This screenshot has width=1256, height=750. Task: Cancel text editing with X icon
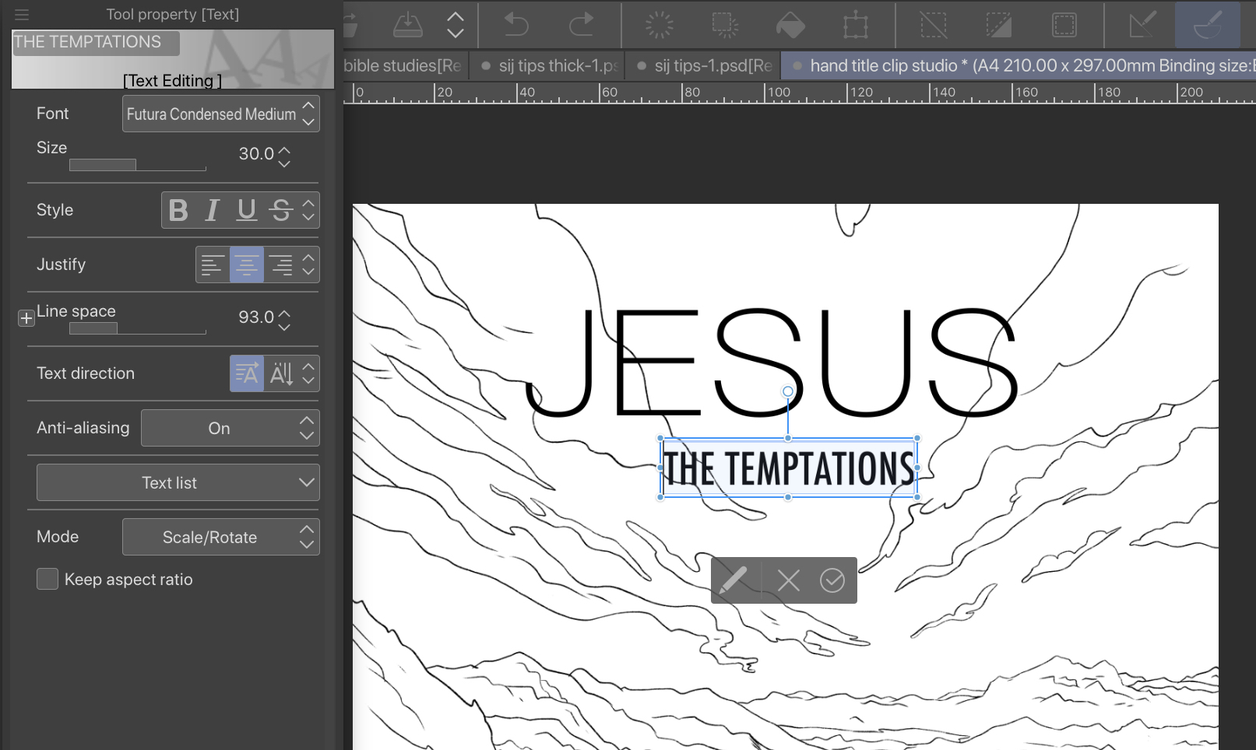[788, 580]
